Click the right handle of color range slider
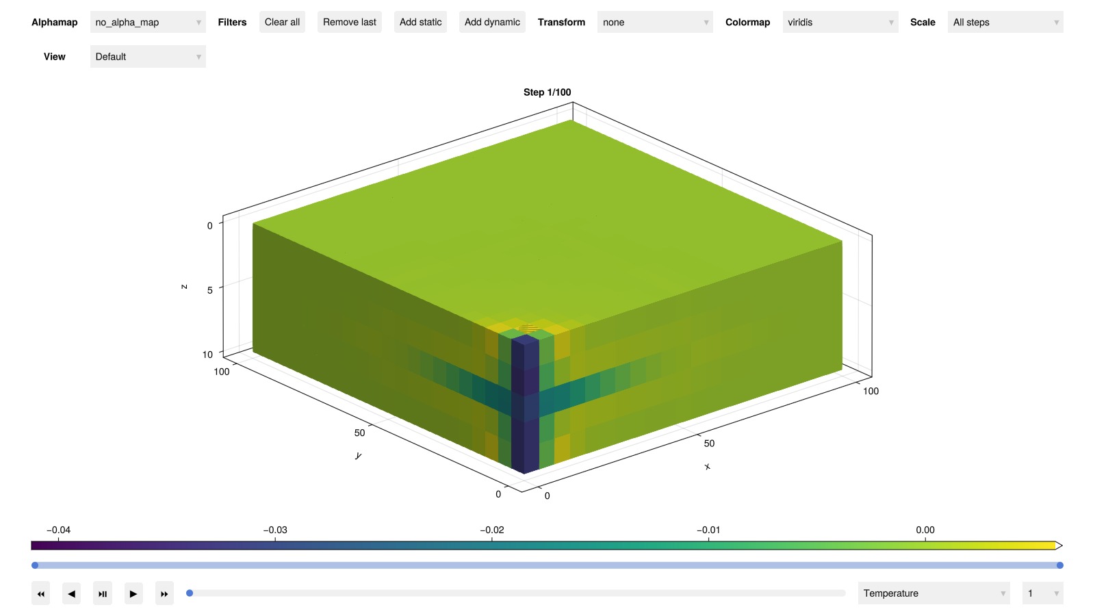Viewport: 1095px width, 616px height. click(1059, 565)
